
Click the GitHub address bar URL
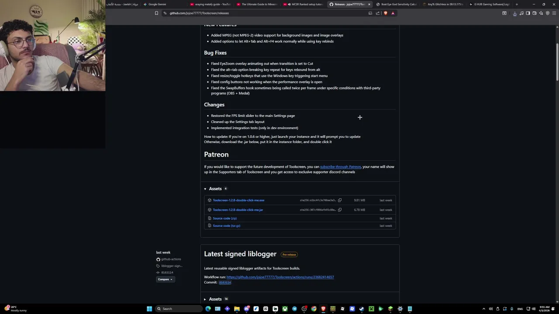coord(199,13)
